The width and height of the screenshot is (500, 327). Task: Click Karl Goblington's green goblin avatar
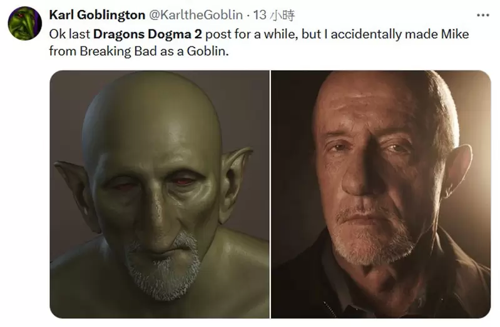[x=24, y=23]
